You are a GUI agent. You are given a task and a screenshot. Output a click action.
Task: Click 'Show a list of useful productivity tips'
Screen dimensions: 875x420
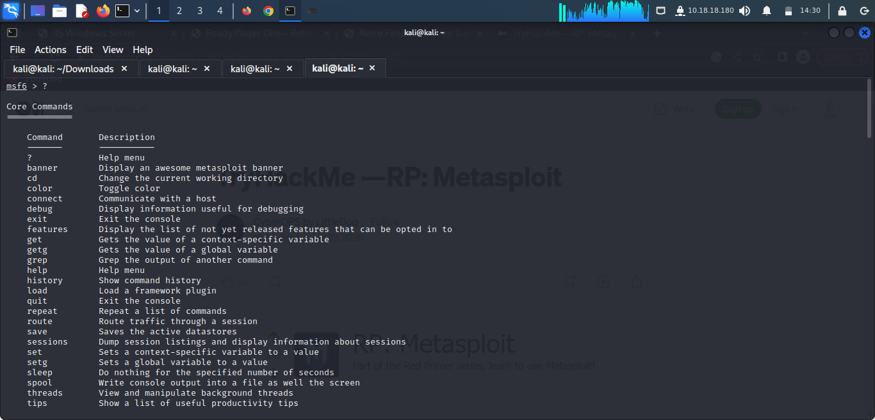click(199, 403)
